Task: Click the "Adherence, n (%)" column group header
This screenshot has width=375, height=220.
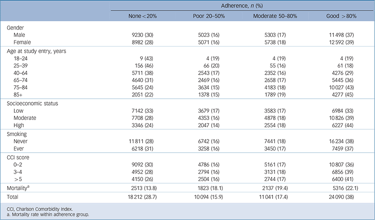Action: coord(242,6)
